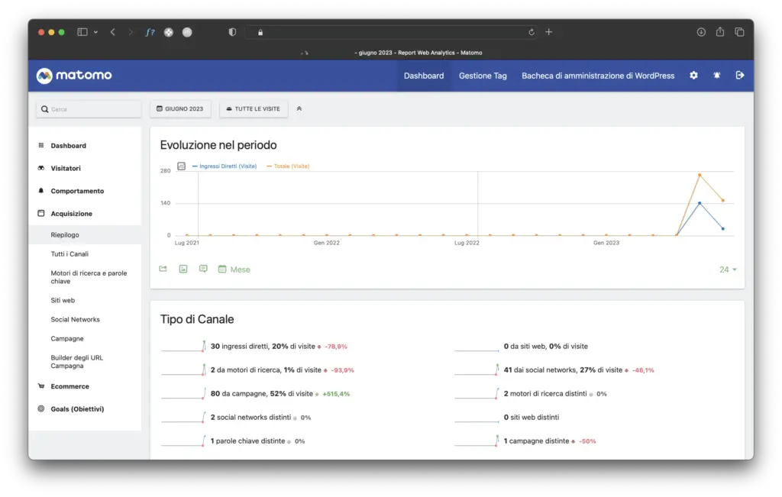The width and height of the screenshot is (782, 497).
Task: Click the logout icon in Matomo header
Action: [739, 76]
